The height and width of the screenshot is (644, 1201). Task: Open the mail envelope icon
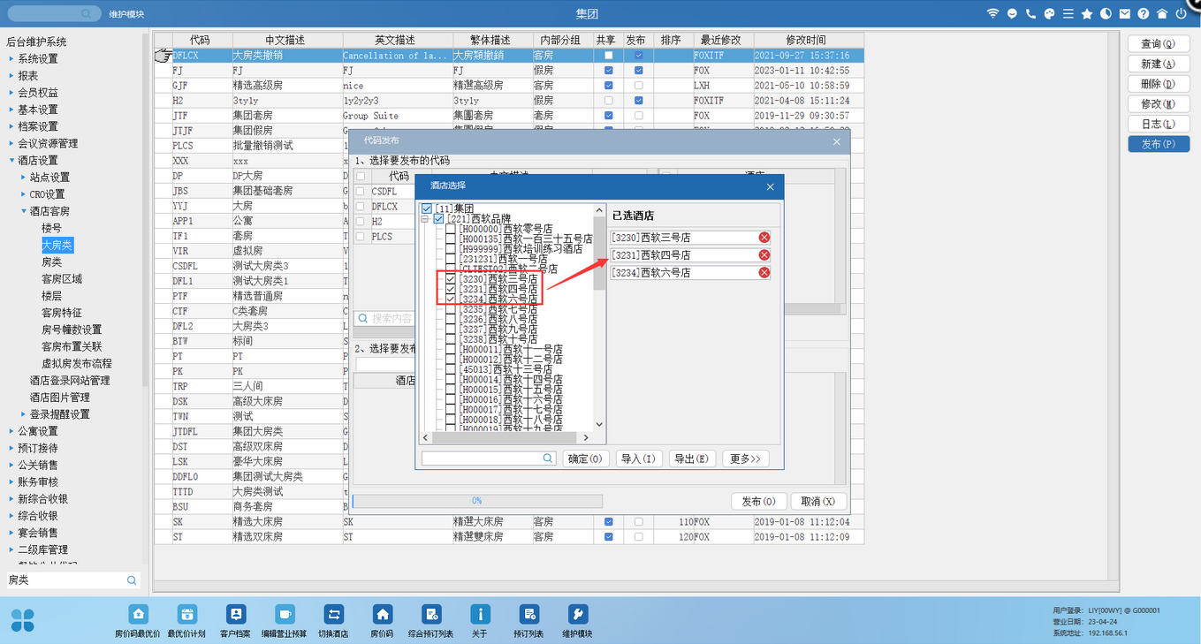pyautogui.click(x=1125, y=14)
